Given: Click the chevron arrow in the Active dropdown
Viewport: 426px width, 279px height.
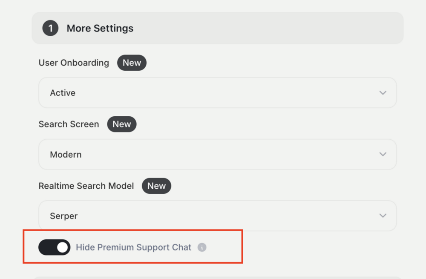Looking at the screenshot, I should tap(383, 93).
